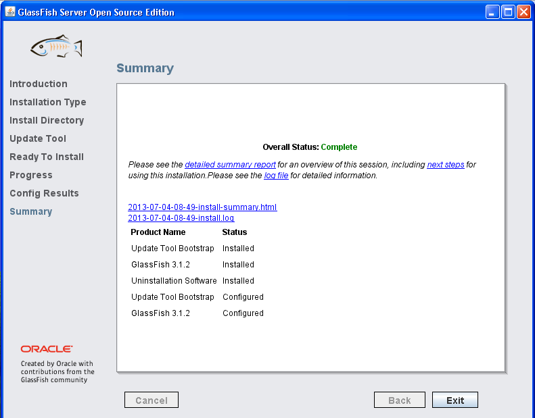This screenshot has width=535, height=418.
Task: Open the next steps link
Action: point(446,165)
